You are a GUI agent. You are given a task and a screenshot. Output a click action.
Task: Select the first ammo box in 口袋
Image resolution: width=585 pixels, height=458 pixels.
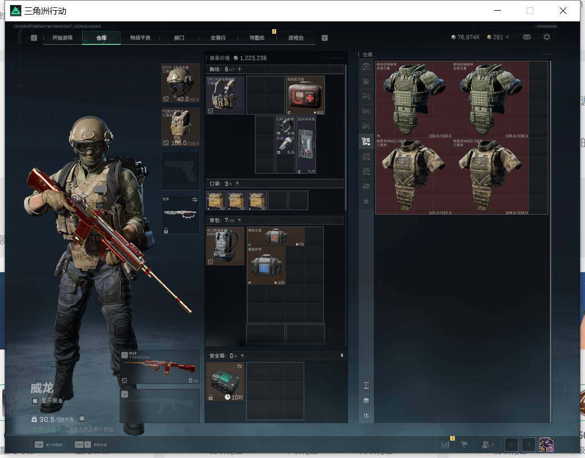tap(216, 201)
